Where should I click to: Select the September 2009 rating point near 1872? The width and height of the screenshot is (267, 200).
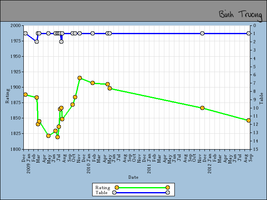coord(73,105)
